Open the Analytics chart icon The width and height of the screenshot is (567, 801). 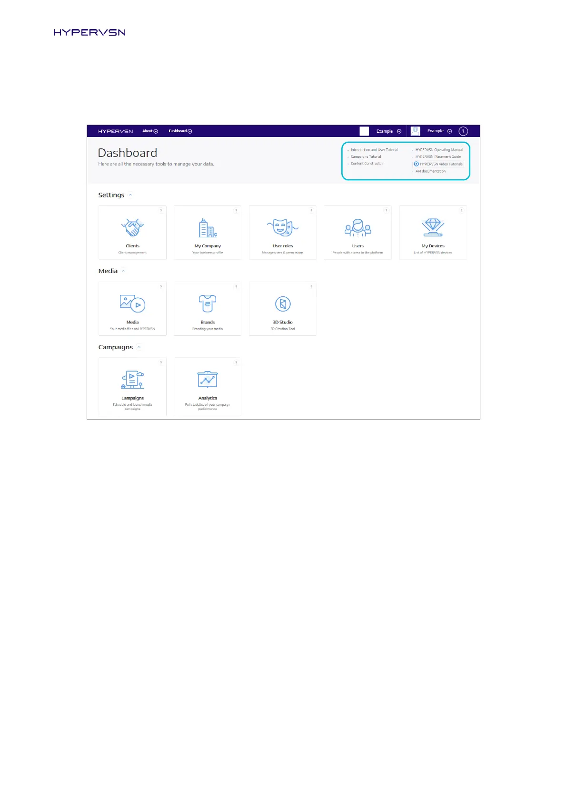click(208, 380)
